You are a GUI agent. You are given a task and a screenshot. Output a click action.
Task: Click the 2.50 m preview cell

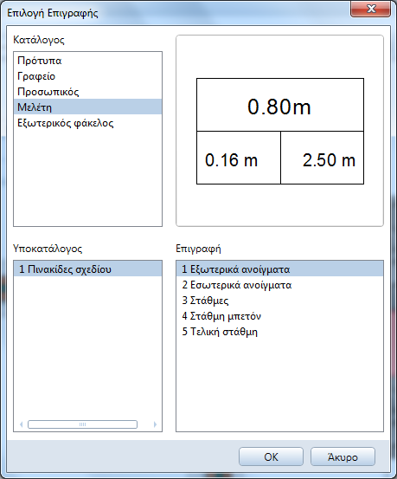point(322,158)
